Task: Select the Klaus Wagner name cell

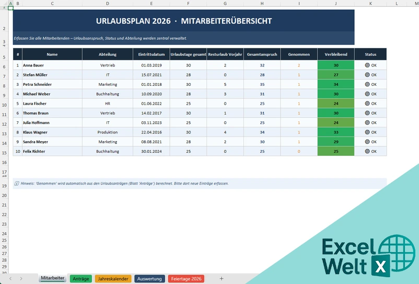Action: click(52, 132)
